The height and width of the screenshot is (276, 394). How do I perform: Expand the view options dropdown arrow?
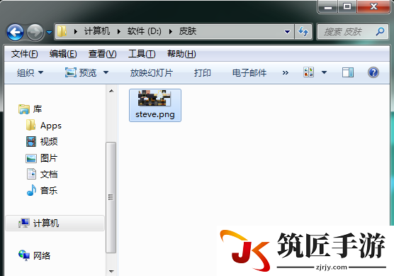click(x=324, y=72)
